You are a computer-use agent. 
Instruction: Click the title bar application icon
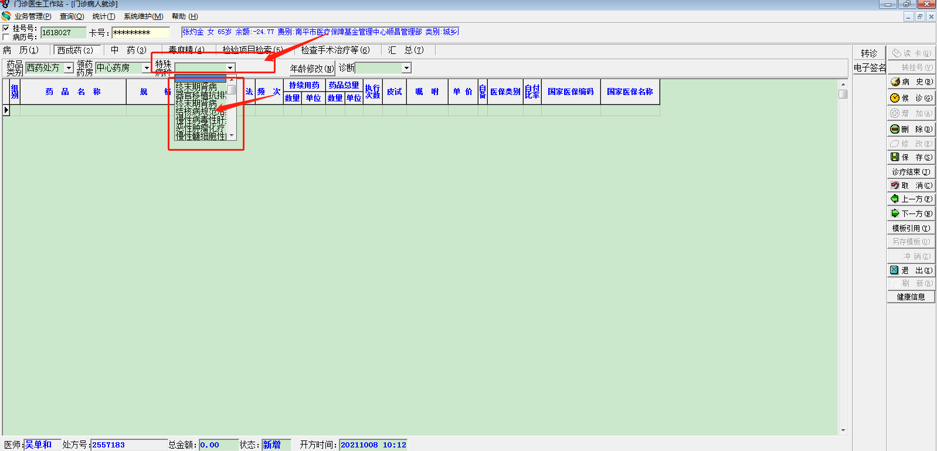[x=5, y=4]
